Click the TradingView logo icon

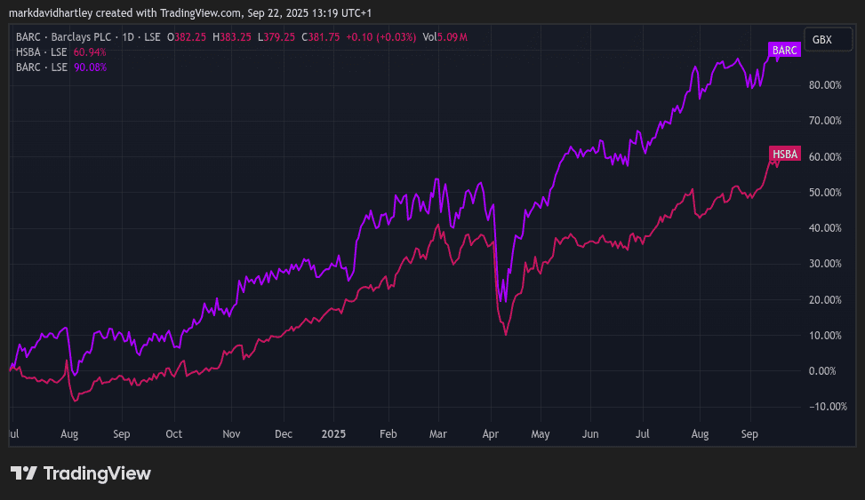click(24, 473)
